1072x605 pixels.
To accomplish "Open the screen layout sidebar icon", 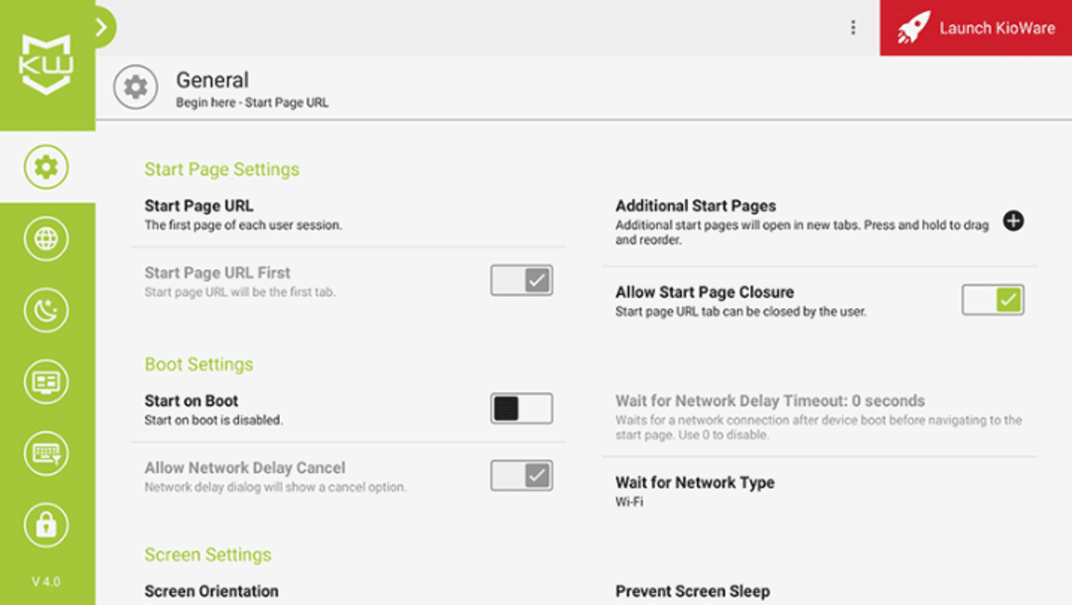I will (47, 381).
